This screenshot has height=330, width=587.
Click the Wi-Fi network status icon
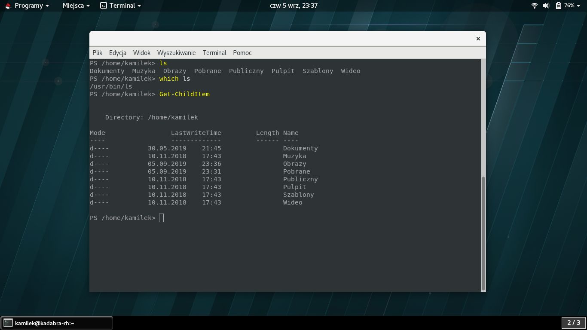point(535,6)
